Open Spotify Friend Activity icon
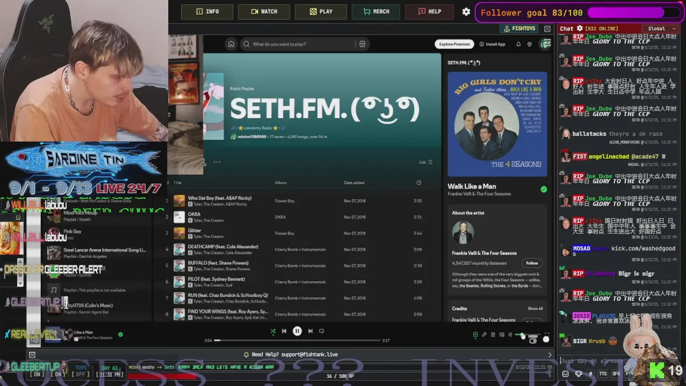Viewport: 686px width, 386px height. pyautogui.click(x=530, y=44)
